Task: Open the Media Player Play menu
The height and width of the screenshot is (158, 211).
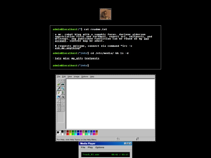Action: click(90, 147)
